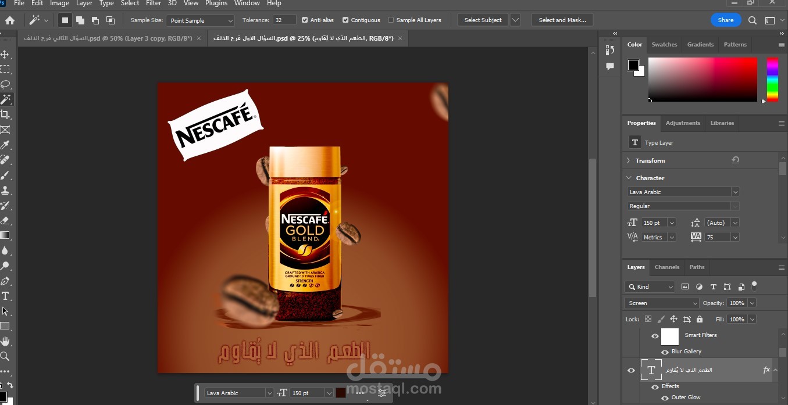
Task: Toggle the layer filtering on/off switch
Action: tap(754, 285)
